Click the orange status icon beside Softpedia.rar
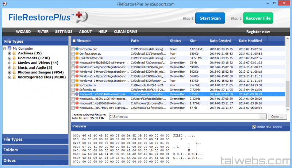 [77, 85]
